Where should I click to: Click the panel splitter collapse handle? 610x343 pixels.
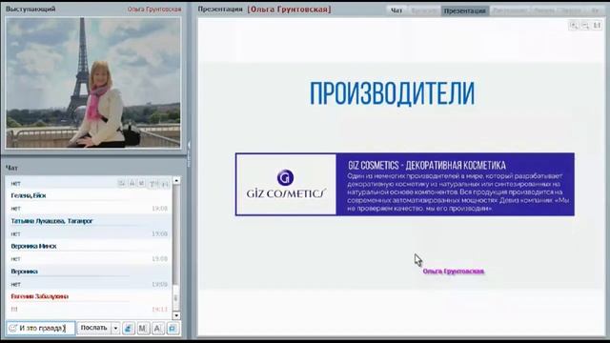189,154
